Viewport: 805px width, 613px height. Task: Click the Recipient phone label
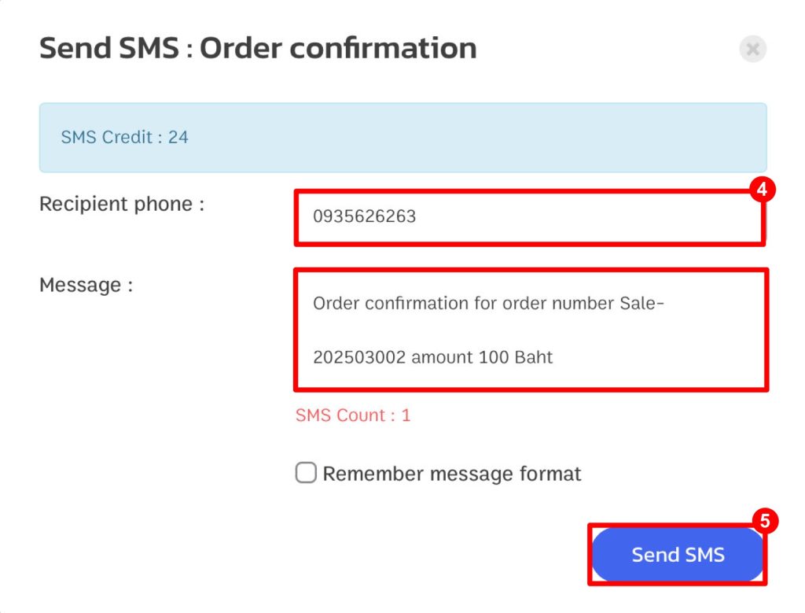pos(122,204)
